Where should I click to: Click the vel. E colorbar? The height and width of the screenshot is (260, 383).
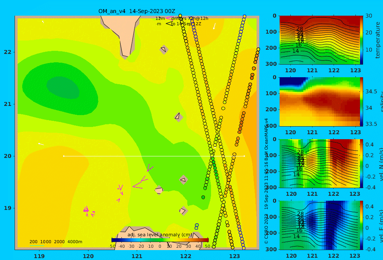361,225
